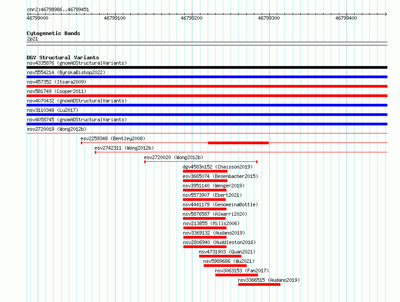The image size is (400, 302).
Task: Click the red nsv3951140 variant bar
Action: pyautogui.click(x=205, y=190)
